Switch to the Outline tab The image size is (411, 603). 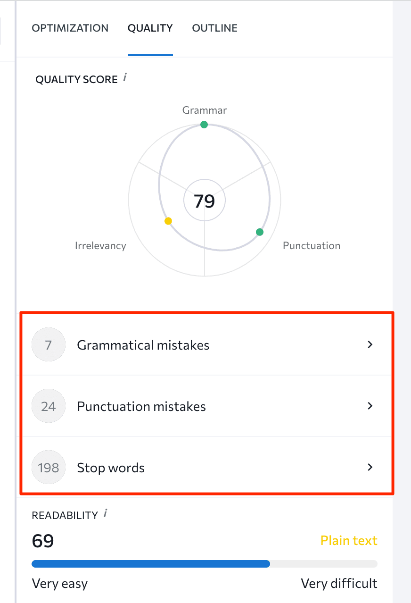point(214,28)
